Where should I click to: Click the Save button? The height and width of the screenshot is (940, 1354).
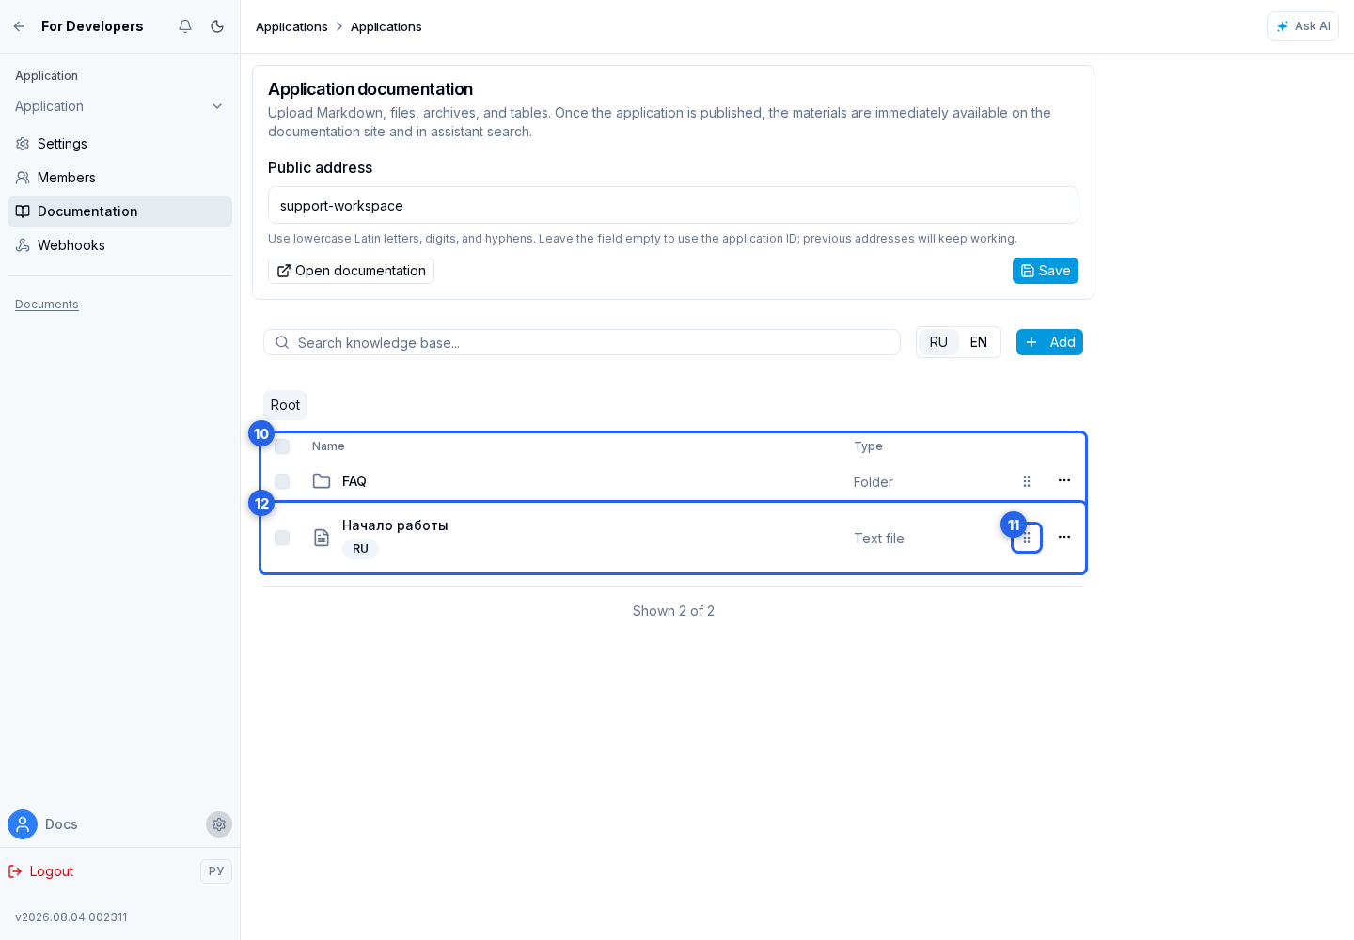(1046, 271)
